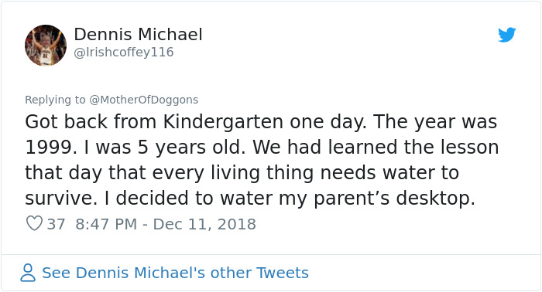Click the '8:47 PM' time text
This screenshot has width=542, height=292.
pyautogui.click(x=107, y=224)
